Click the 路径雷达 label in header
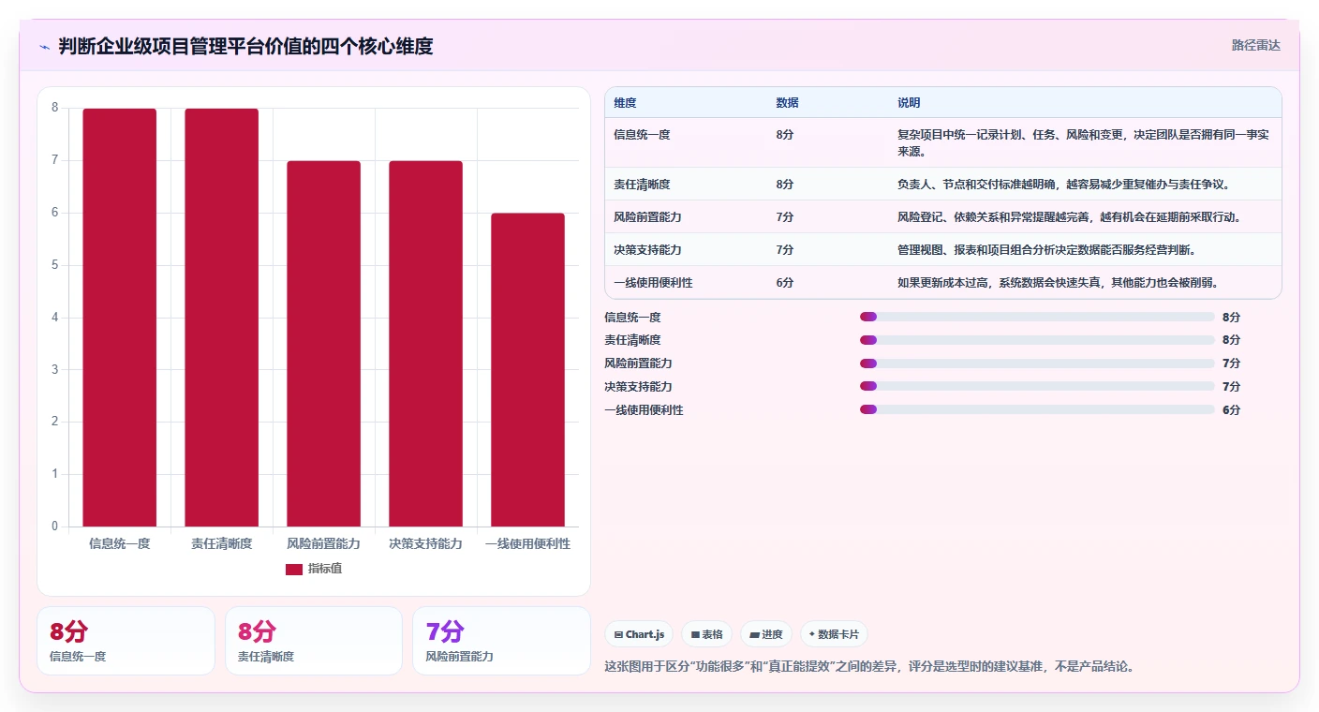 point(1255,45)
